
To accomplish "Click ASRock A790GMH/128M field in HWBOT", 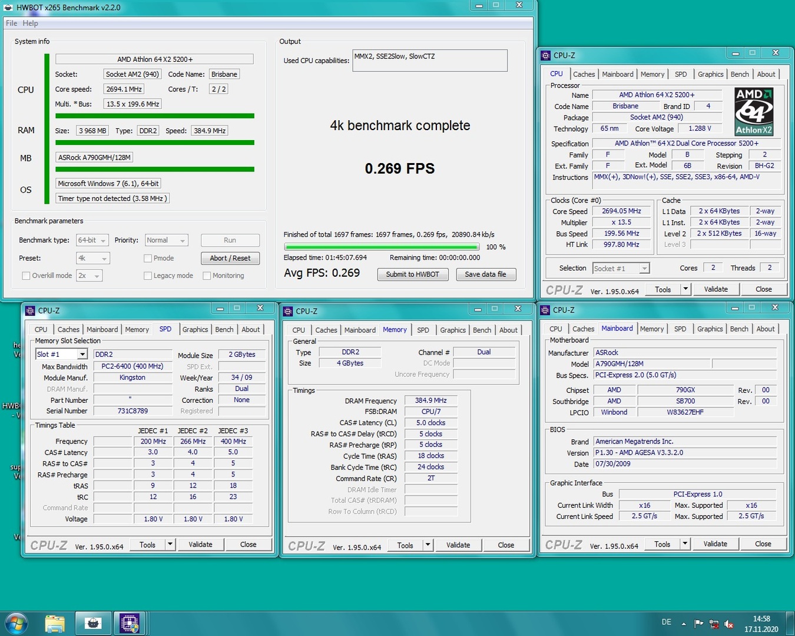I will (94, 158).
